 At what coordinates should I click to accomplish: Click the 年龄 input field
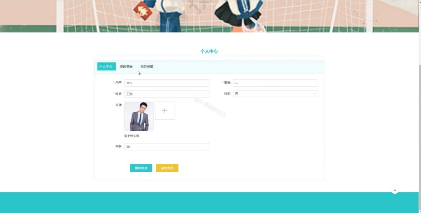(x=167, y=147)
